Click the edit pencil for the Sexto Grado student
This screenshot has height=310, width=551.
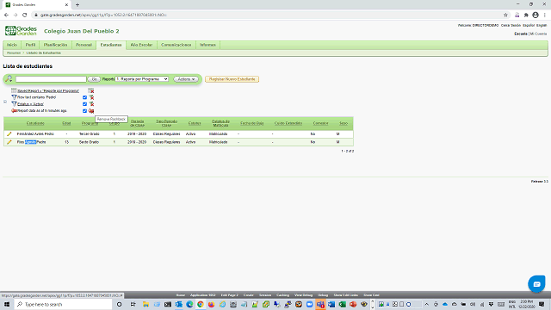point(9,142)
